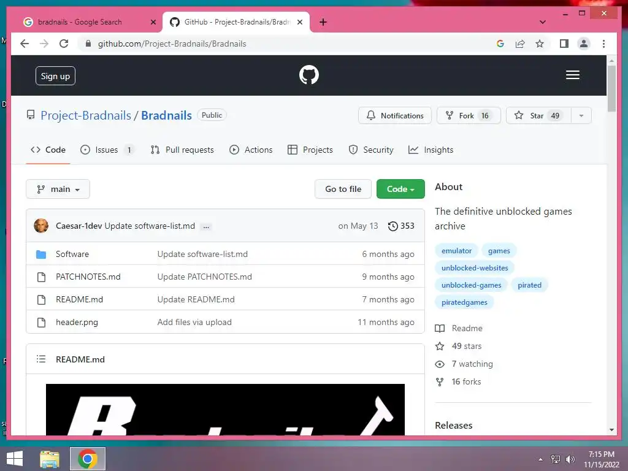Show hidden tray icons arrow
This screenshot has width=628, height=471.
540,459
